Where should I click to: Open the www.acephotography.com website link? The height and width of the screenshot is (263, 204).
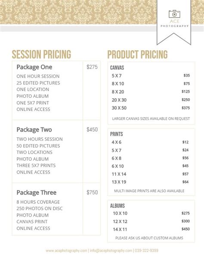point(66,251)
